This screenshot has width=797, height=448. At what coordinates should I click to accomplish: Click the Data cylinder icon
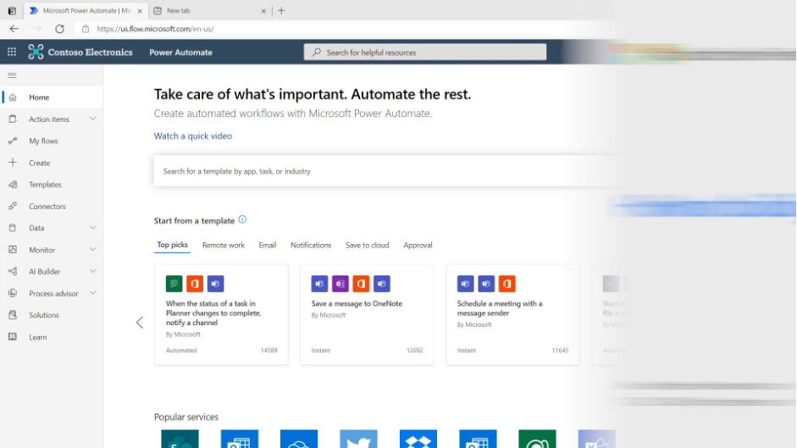(13, 228)
